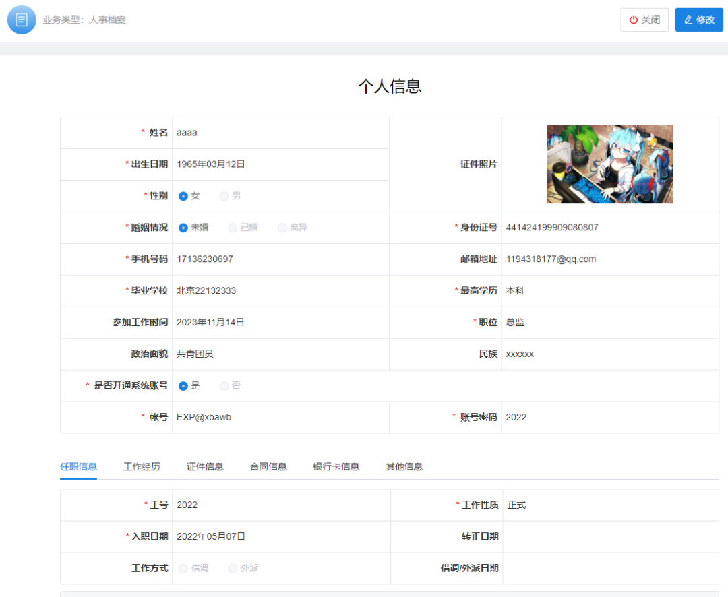Screen dimensions: 728x597
Task: Select 否 for system account option
Action: tap(224, 386)
